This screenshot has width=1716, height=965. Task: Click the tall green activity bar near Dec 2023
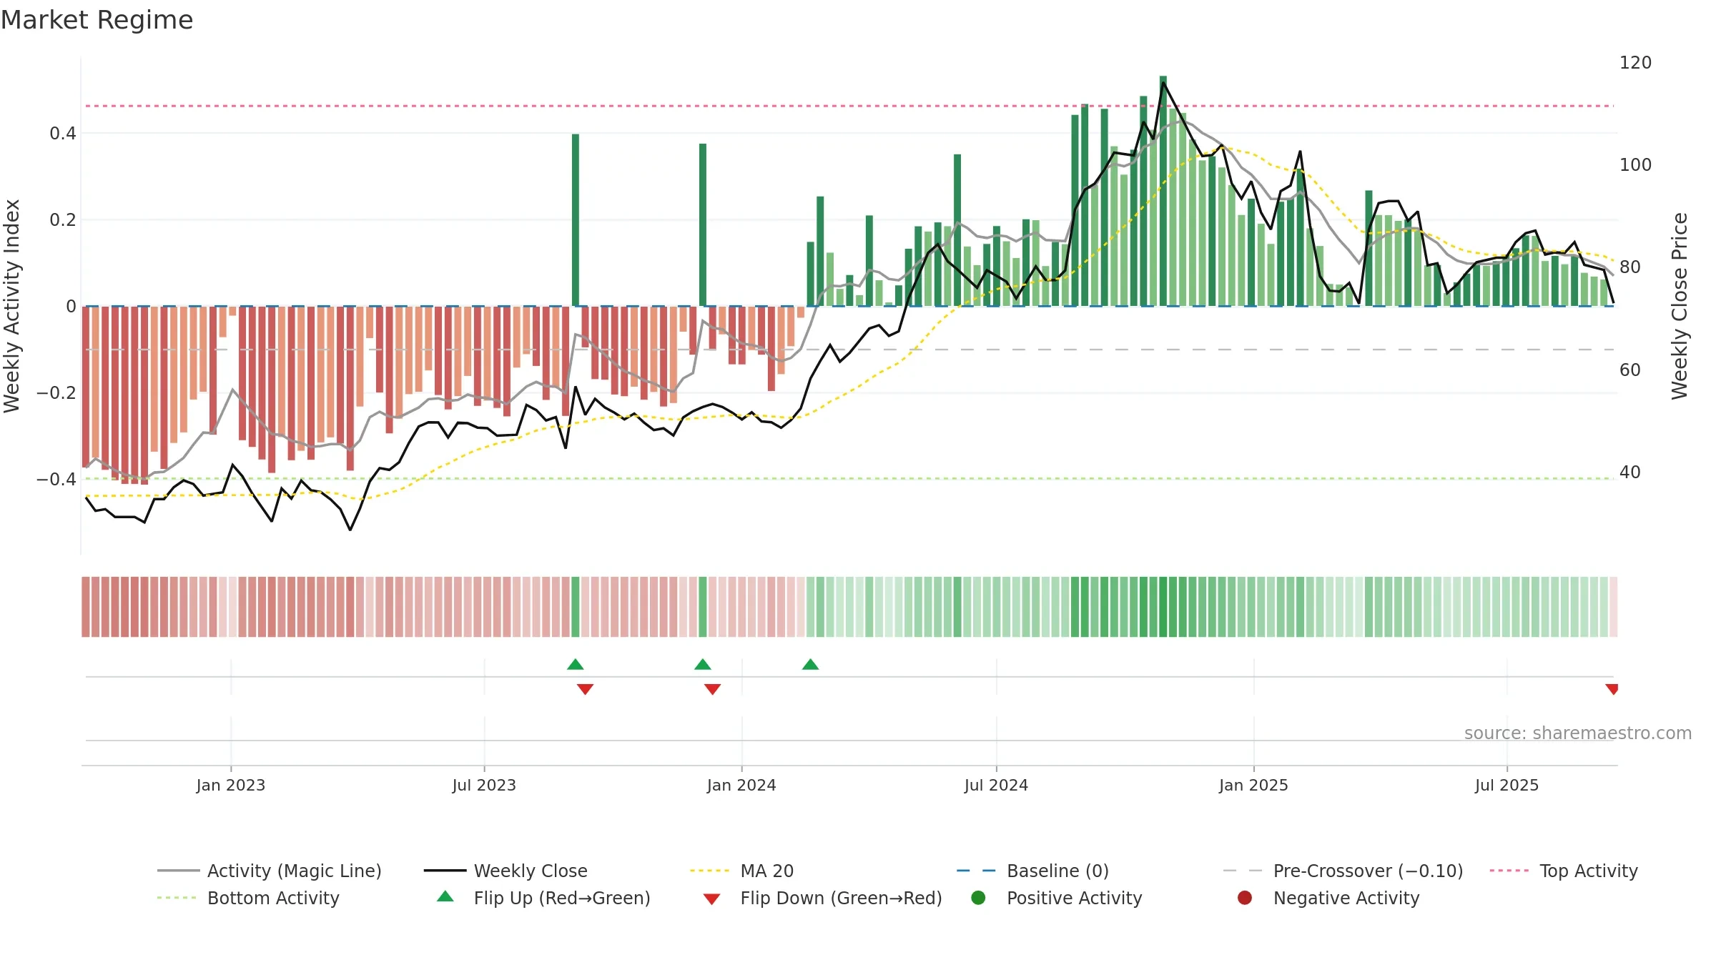pos(703,225)
